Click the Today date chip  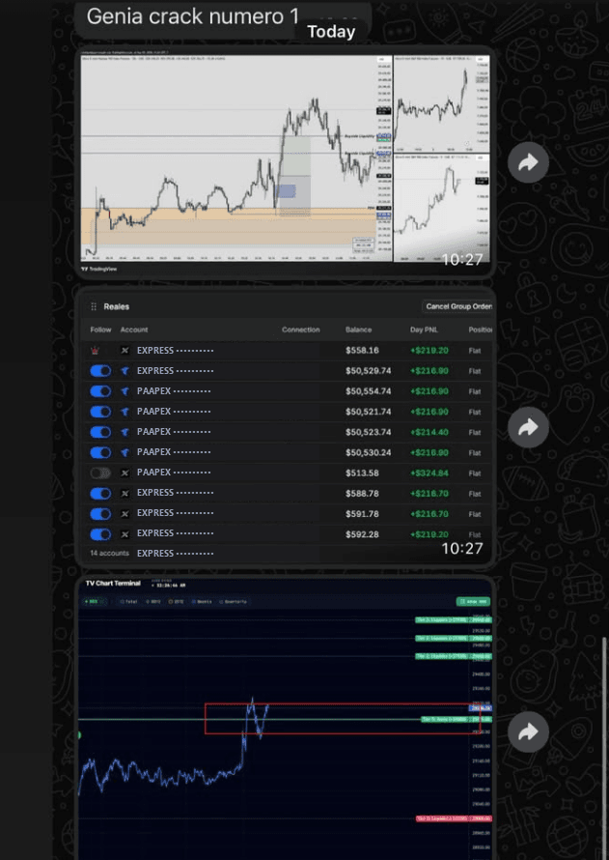coord(331,32)
